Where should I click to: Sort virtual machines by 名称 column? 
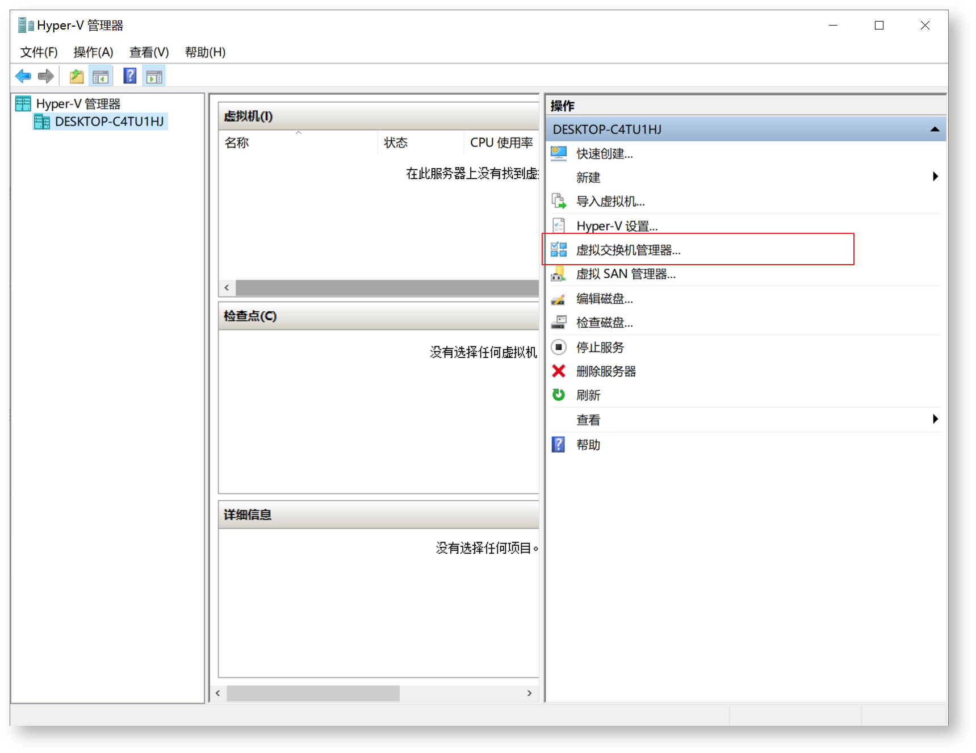237,143
